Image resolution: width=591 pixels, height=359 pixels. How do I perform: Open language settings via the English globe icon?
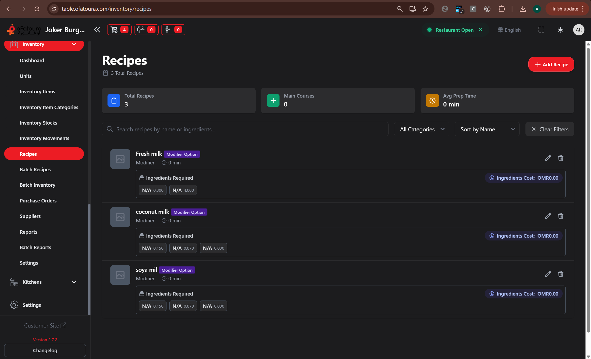click(x=509, y=30)
